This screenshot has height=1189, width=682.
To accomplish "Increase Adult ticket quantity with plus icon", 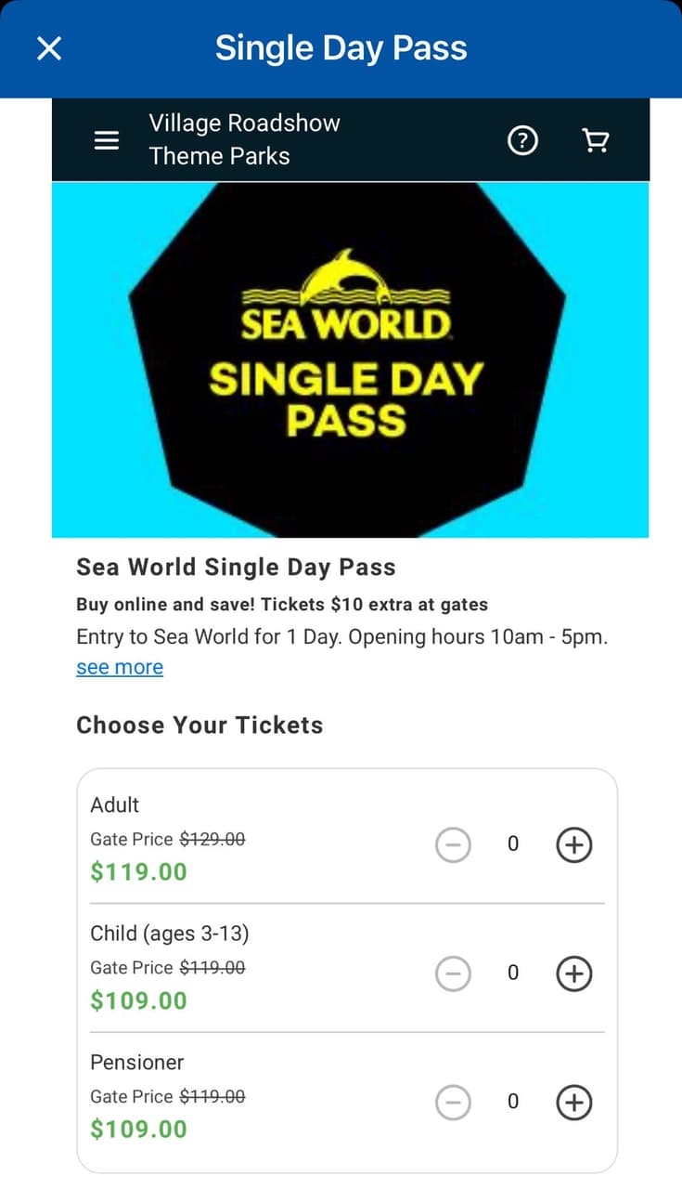I will point(573,844).
